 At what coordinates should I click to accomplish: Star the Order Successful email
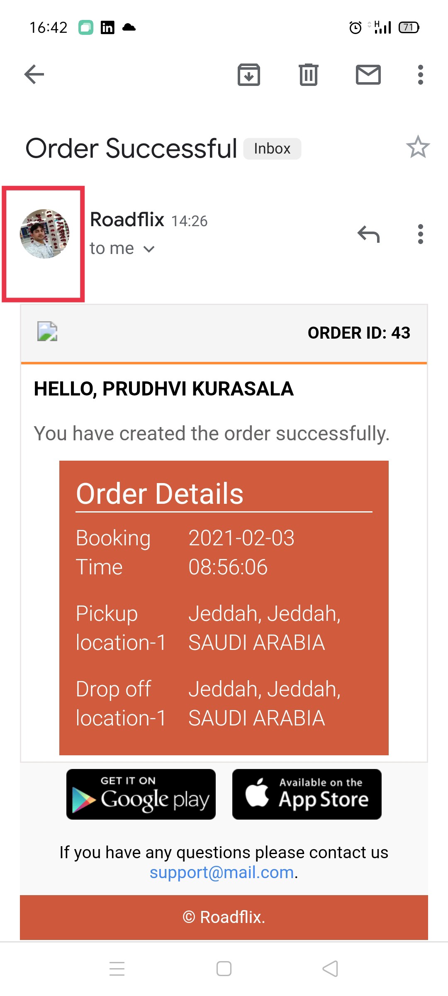click(x=418, y=147)
